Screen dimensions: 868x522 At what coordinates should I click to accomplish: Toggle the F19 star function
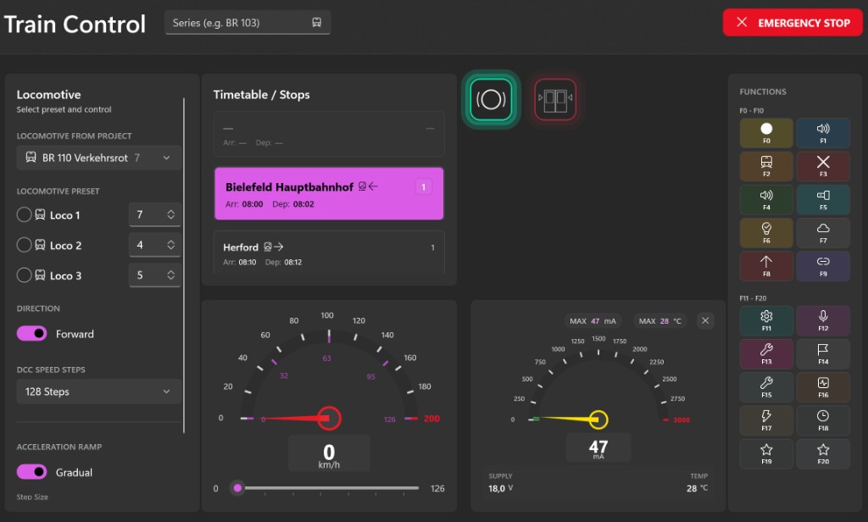point(766,453)
